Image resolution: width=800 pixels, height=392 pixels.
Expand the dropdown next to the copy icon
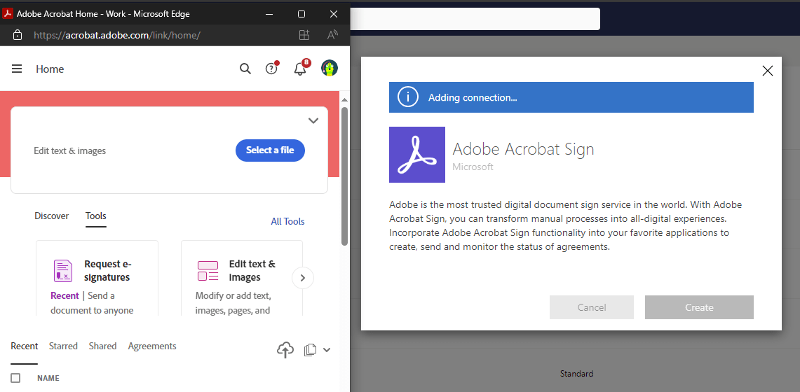(x=327, y=350)
